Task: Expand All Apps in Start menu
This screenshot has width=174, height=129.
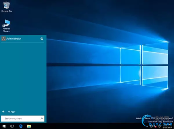Action: click(x=9, y=112)
